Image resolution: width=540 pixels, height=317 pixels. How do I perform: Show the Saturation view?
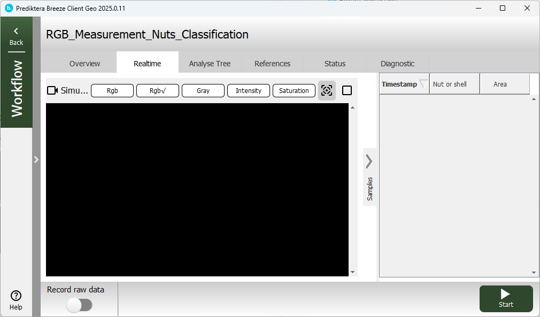coord(294,90)
